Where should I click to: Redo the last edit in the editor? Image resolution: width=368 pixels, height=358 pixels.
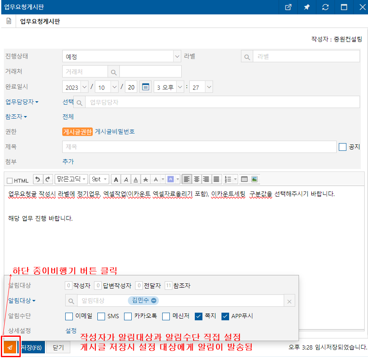coord(48,179)
